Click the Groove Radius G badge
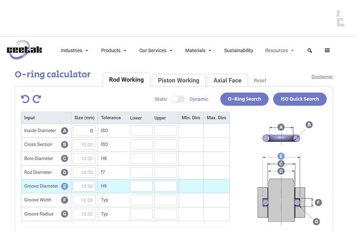The image size is (357, 231). point(64,214)
